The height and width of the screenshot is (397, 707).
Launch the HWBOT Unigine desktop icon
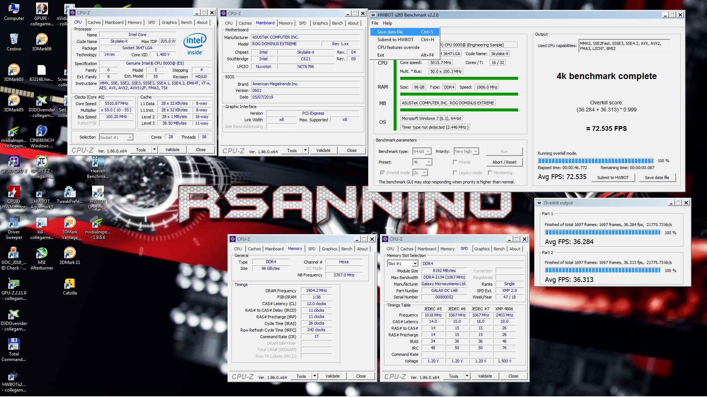[x=98, y=198]
